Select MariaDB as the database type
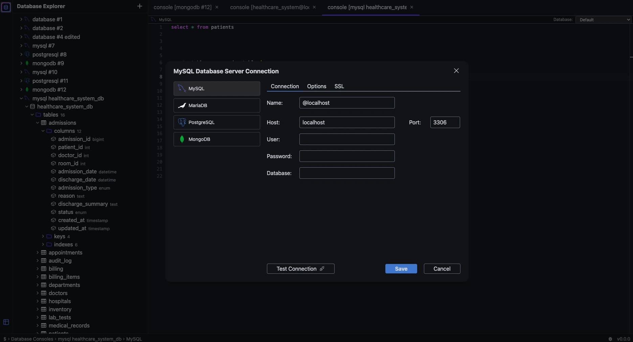This screenshot has height=342, width=633. (x=217, y=105)
